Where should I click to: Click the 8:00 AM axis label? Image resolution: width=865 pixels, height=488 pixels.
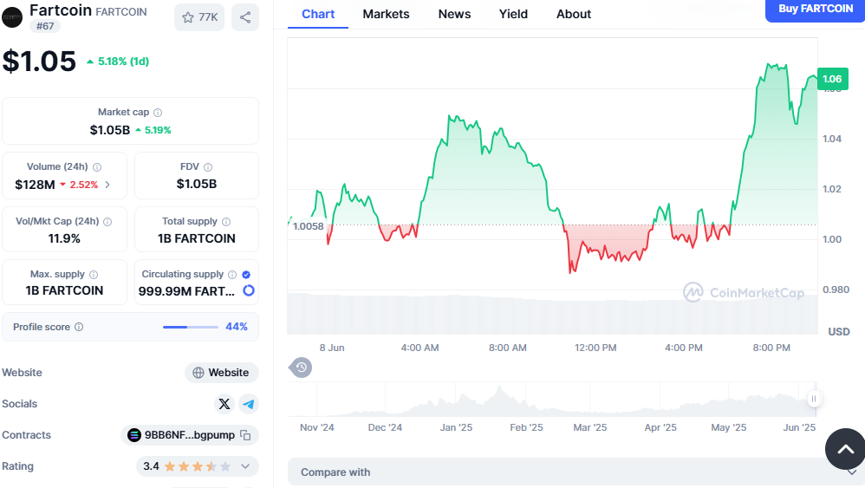(x=508, y=348)
